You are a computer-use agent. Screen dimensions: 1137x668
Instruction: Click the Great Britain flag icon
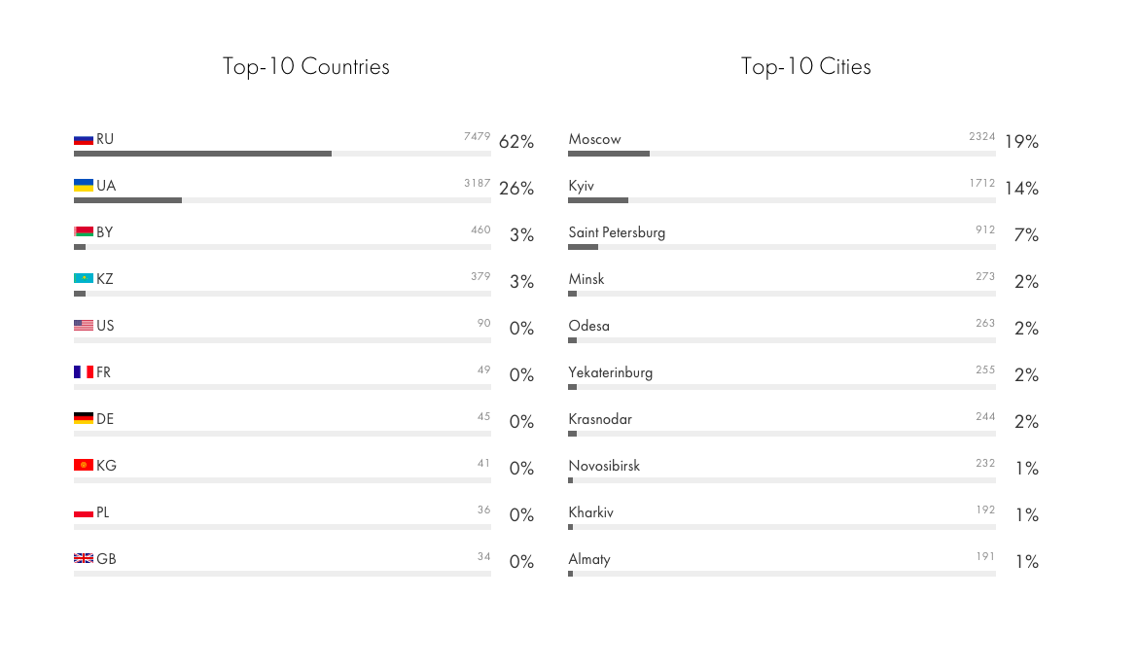point(84,559)
